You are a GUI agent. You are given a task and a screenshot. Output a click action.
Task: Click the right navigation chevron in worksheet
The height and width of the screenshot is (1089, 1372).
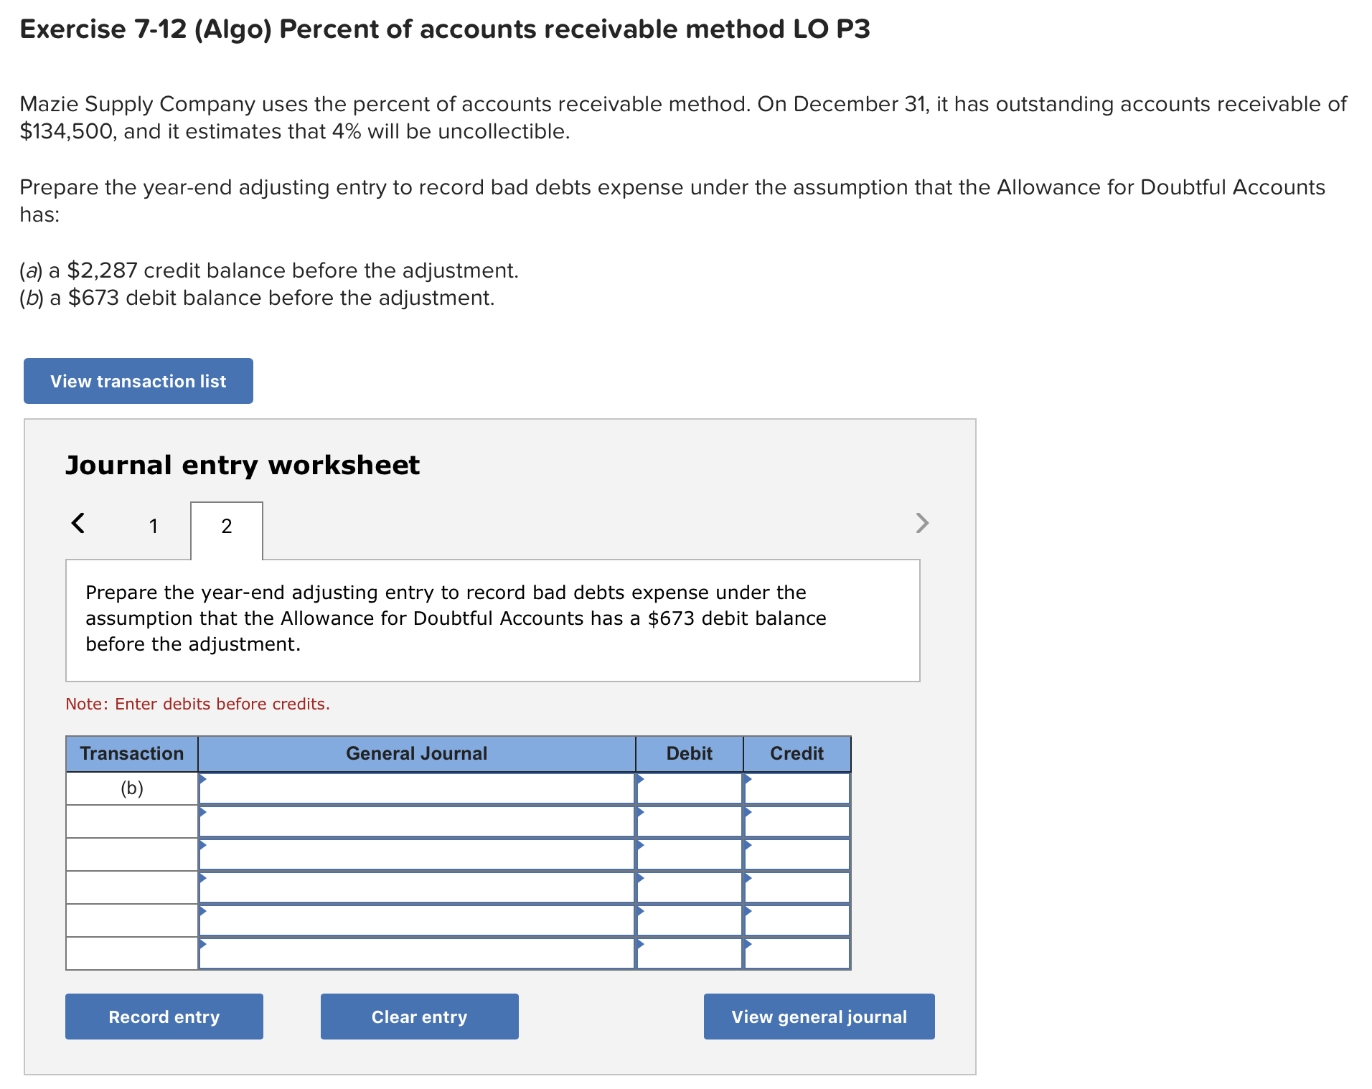tap(922, 523)
